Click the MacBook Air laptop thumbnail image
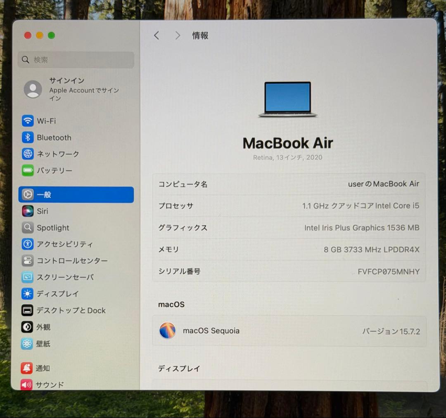The image size is (446, 418). 288,99
